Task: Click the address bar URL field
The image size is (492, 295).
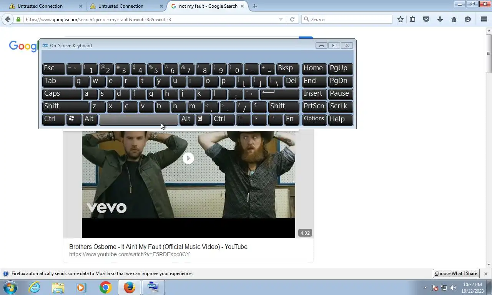Action: pyautogui.click(x=150, y=19)
